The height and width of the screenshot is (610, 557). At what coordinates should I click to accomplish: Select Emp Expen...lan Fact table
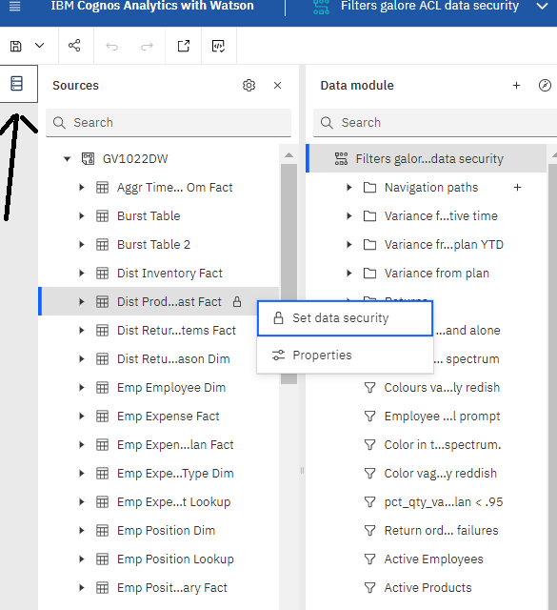(175, 445)
